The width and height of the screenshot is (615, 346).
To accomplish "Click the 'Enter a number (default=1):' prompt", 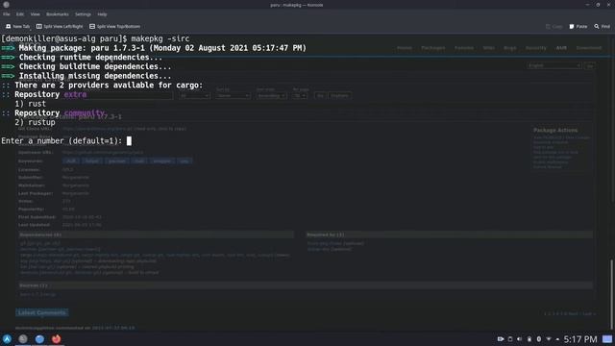I will (61, 141).
